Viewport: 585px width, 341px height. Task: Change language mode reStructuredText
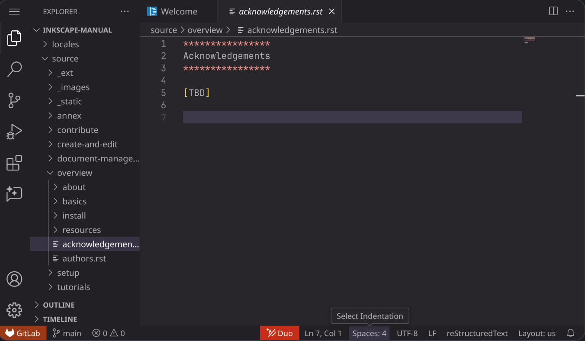click(477, 333)
